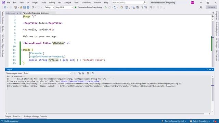This screenshot has width=219, height=123.
Task: Click the search magnifier icon
Action: (144, 2)
